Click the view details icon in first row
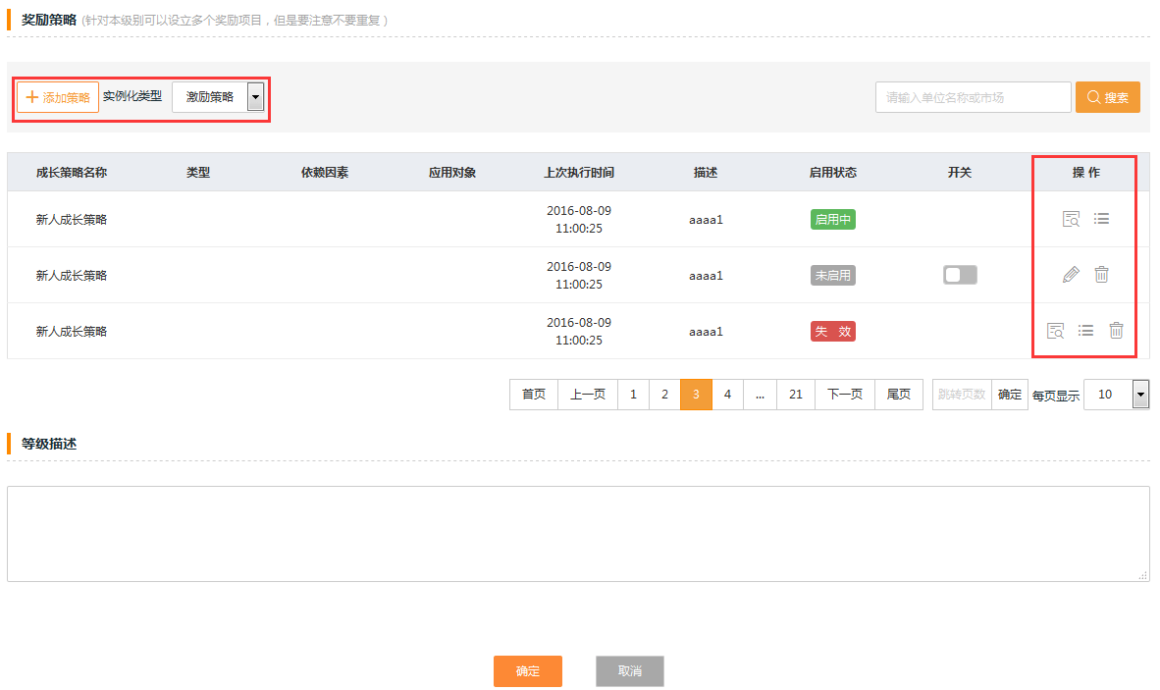Viewport: 1160px width, 690px height. 1071,219
